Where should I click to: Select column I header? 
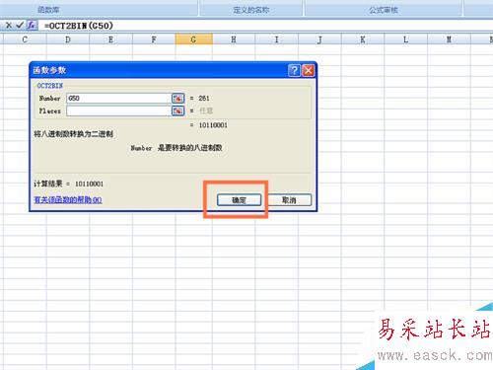coord(276,39)
